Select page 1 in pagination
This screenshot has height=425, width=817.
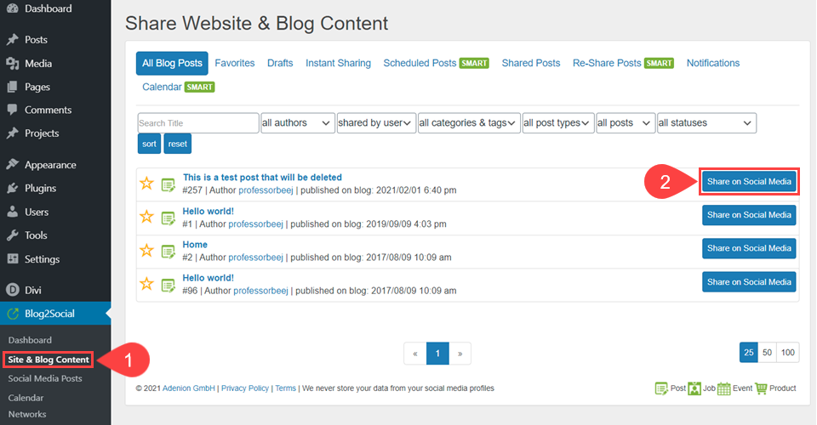click(x=437, y=354)
